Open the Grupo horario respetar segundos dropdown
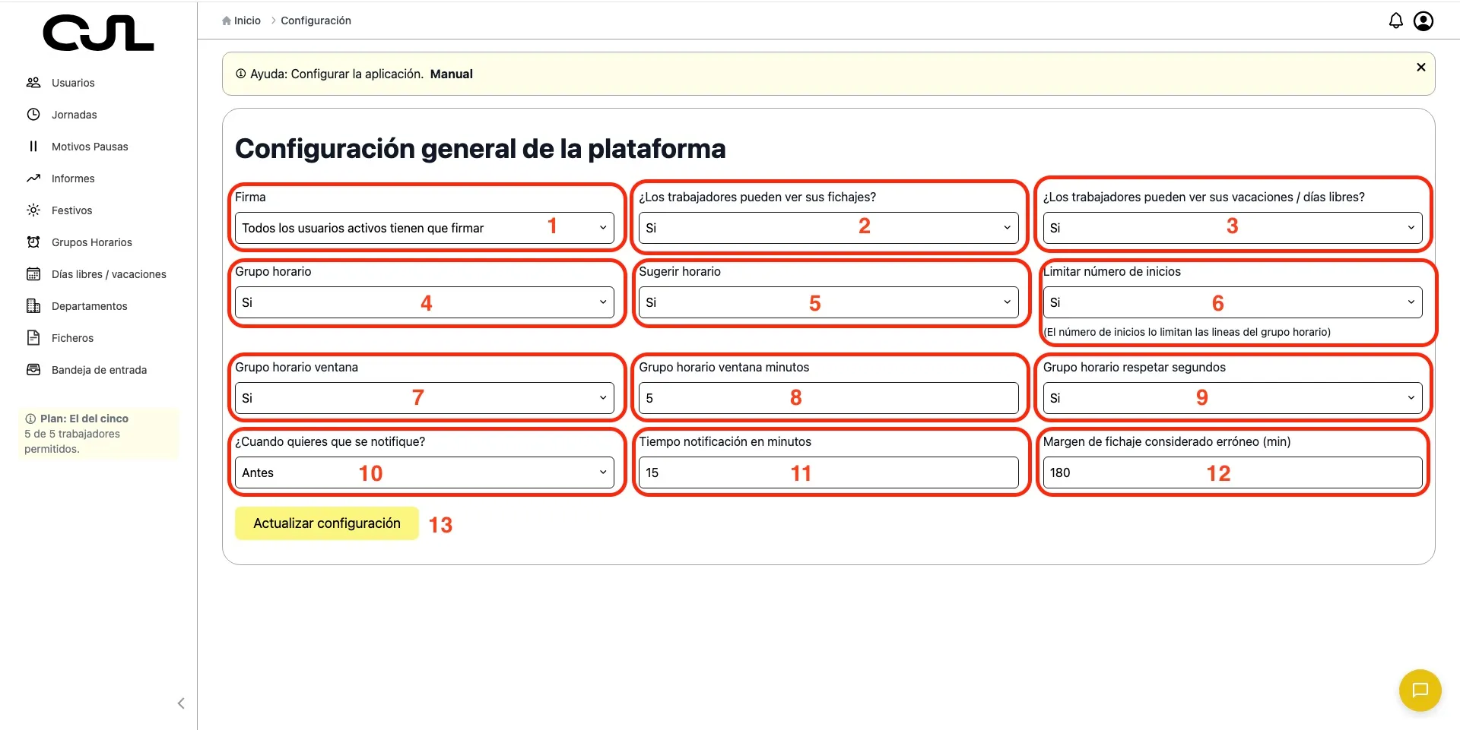The image size is (1460, 730). 1233,398
